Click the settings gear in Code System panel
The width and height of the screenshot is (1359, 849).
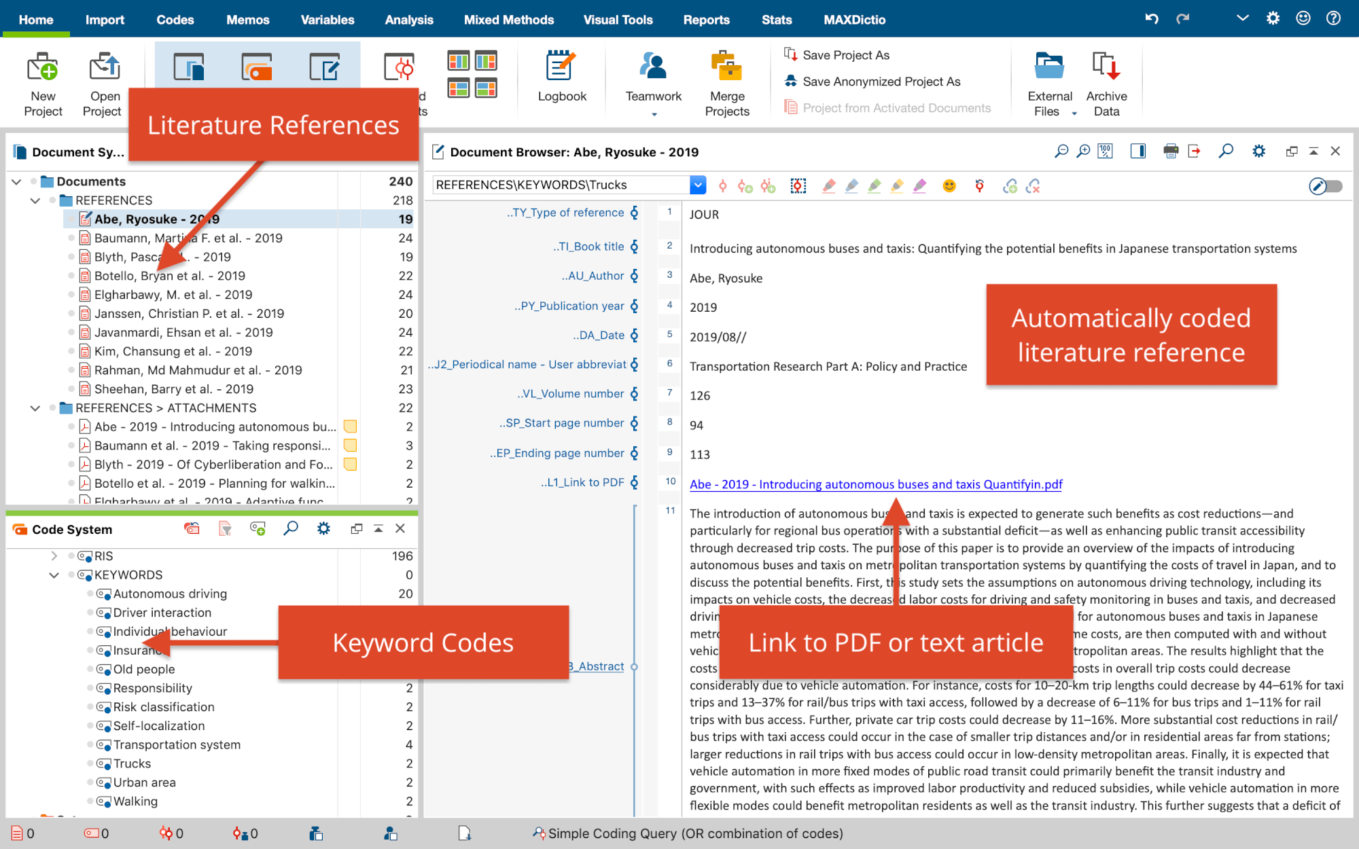point(323,529)
